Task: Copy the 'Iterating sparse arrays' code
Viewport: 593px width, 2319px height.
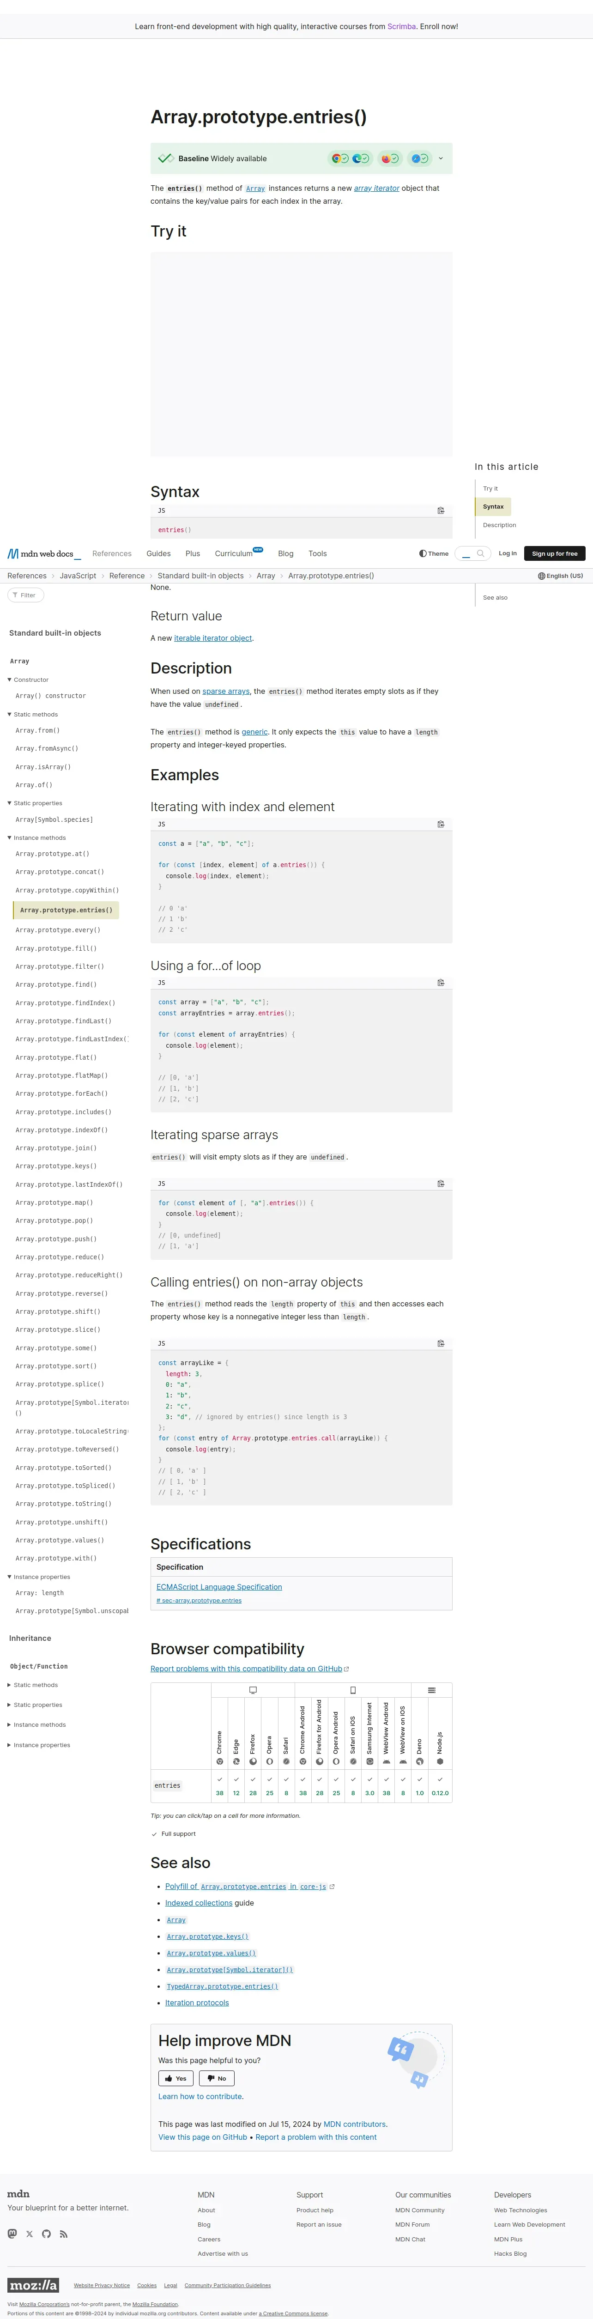Action: pos(441,1184)
